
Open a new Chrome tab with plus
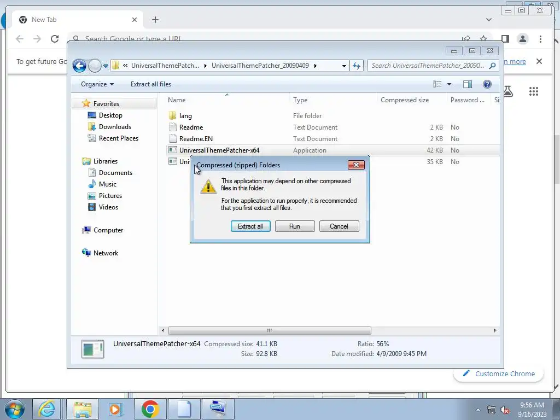pyautogui.click(x=155, y=20)
